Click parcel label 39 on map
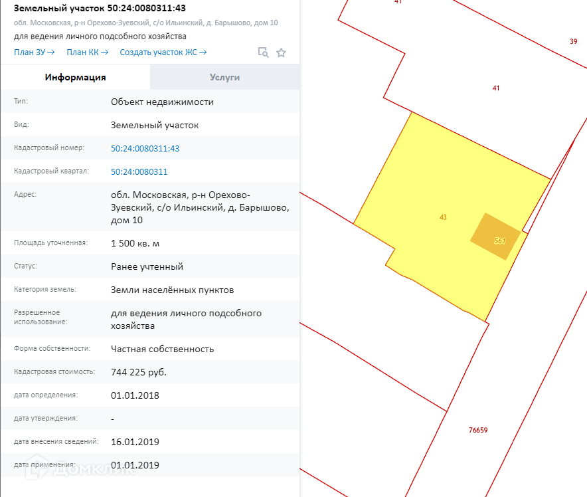Viewport: 587px width, 497px height. click(x=573, y=42)
